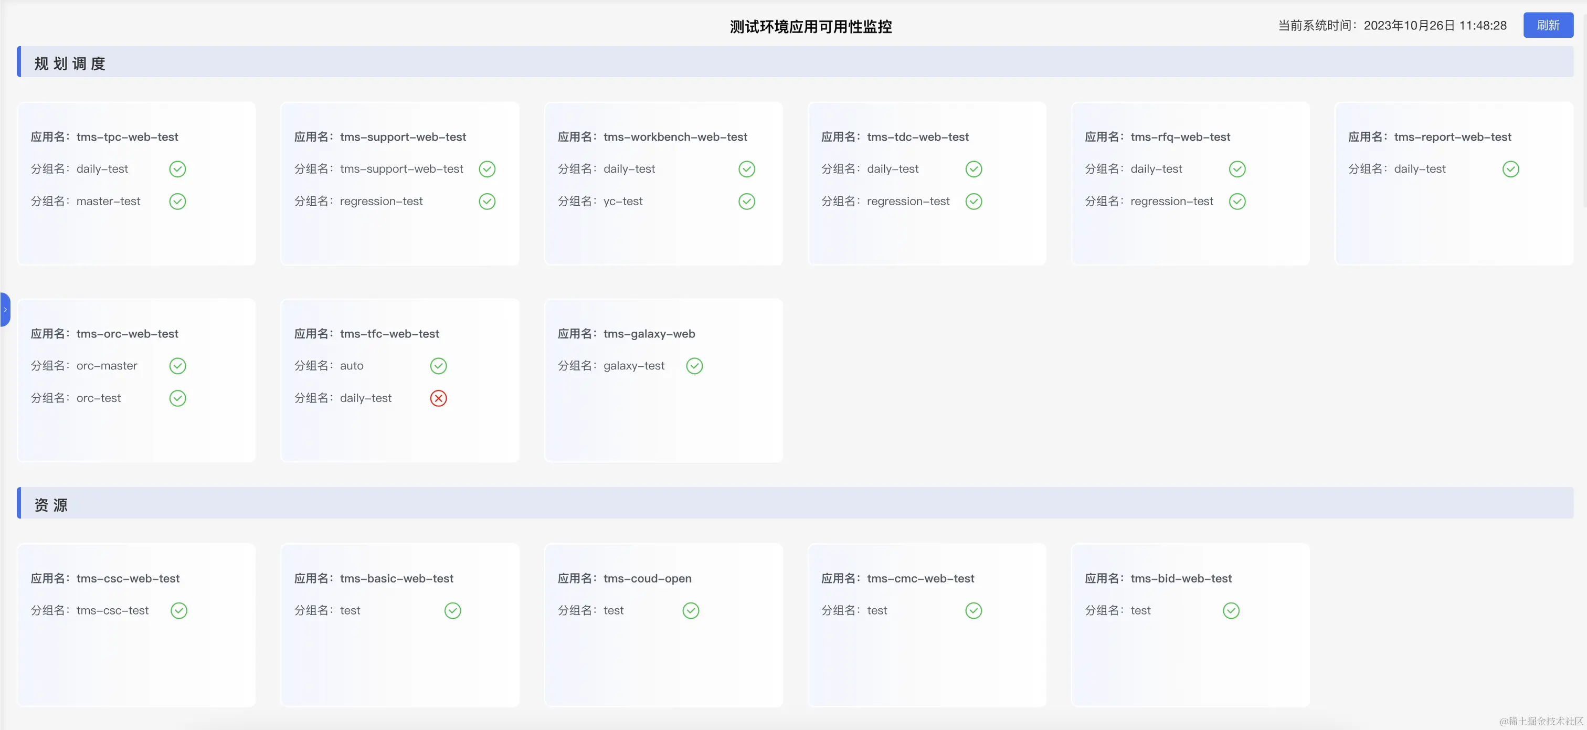Click check icon for tms-coud-open test group
The width and height of the screenshot is (1587, 730).
(x=691, y=610)
